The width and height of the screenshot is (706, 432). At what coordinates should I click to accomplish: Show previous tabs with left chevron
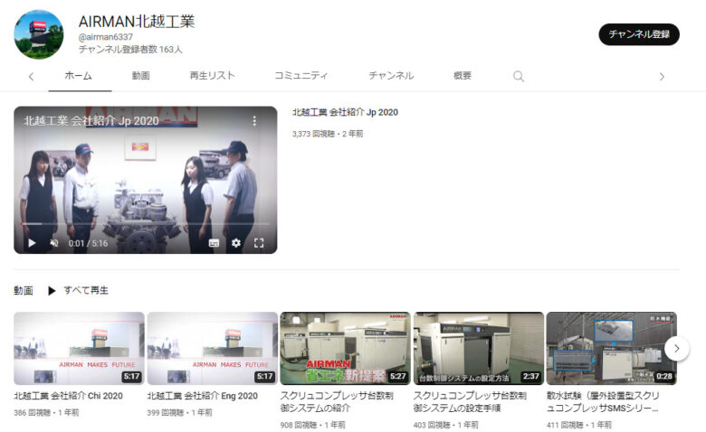click(x=31, y=77)
